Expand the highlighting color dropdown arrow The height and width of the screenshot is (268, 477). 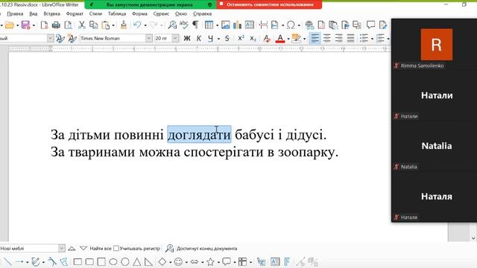(x=305, y=39)
